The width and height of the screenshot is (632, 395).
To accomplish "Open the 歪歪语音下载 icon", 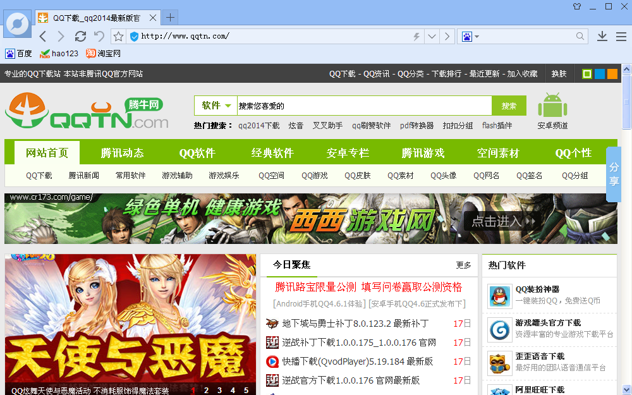I will pos(500,363).
